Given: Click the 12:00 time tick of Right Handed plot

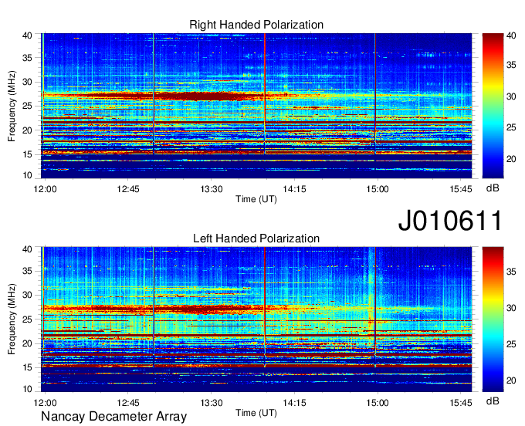Looking at the screenshot, I should click(x=46, y=189).
